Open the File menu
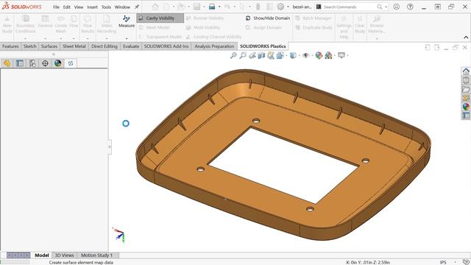The width and height of the screenshot is (471, 265). point(56,7)
